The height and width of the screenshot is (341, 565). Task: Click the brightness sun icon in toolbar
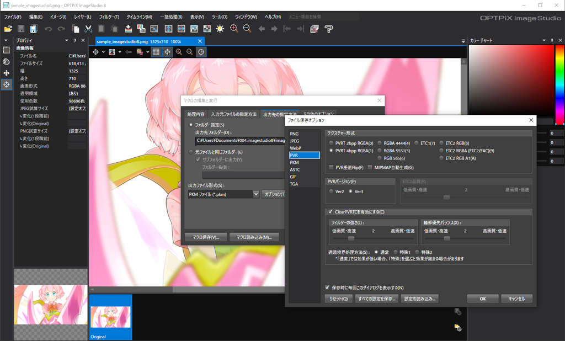(220, 29)
